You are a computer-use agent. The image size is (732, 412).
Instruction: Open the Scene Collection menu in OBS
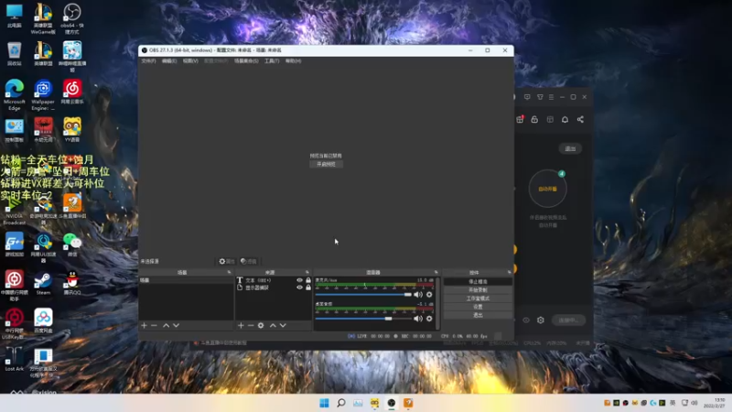pyautogui.click(x=246, y=60)
